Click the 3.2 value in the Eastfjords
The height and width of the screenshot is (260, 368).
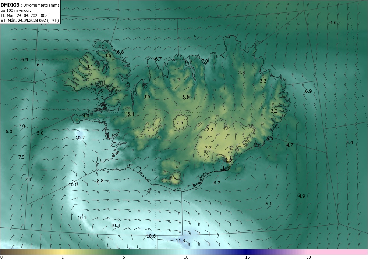point(274,111)
